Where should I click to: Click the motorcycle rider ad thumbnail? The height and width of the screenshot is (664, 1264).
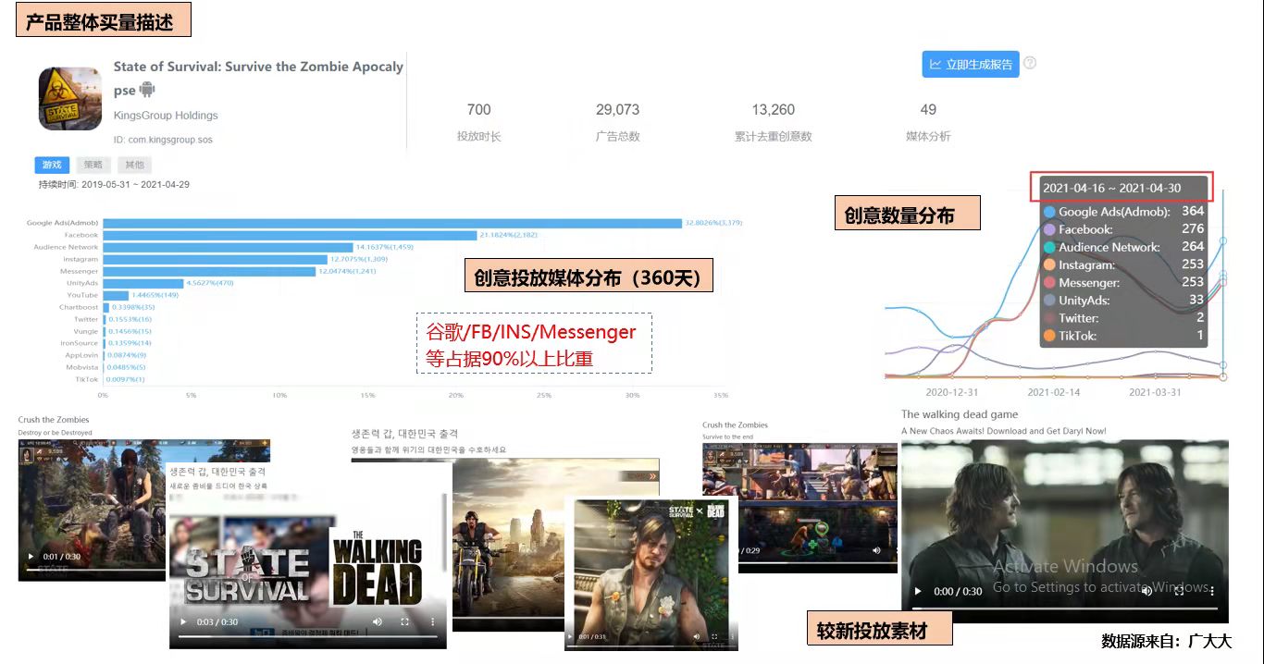pos(509,546)
